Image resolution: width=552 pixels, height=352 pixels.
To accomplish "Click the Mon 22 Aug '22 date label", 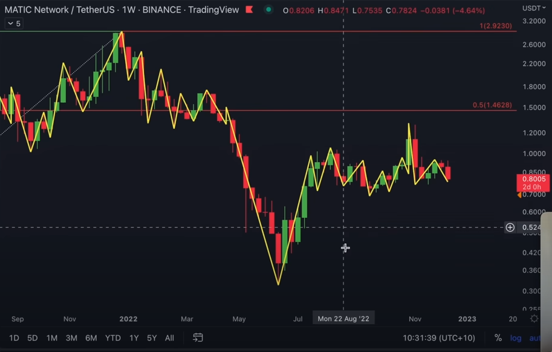I will [x=343, y=319].
